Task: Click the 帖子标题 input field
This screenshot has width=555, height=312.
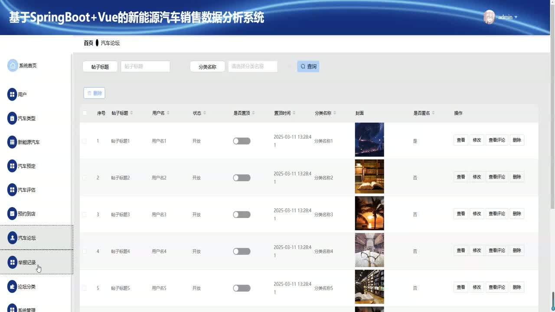Action: 145,66
